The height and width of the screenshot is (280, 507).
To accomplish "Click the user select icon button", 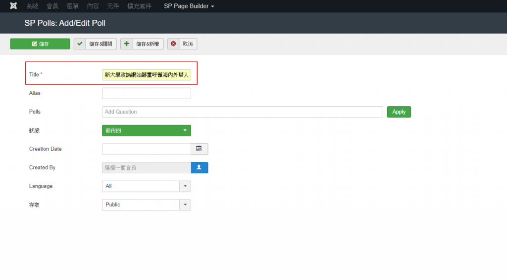I will pyautogui.click(x=199, y=168).
